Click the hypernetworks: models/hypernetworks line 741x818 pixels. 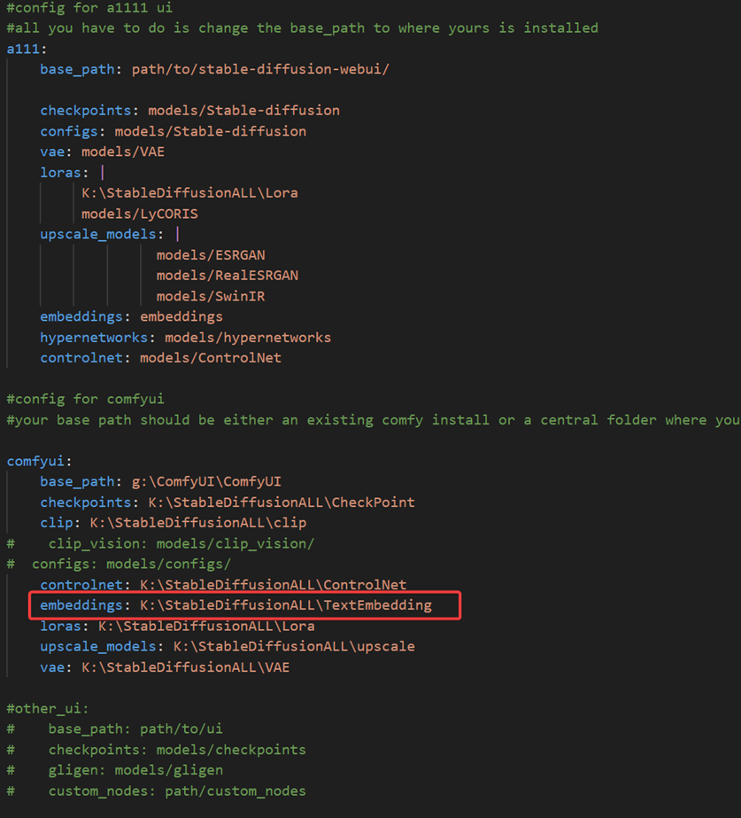pyautogui.click(x=185, y=337)
